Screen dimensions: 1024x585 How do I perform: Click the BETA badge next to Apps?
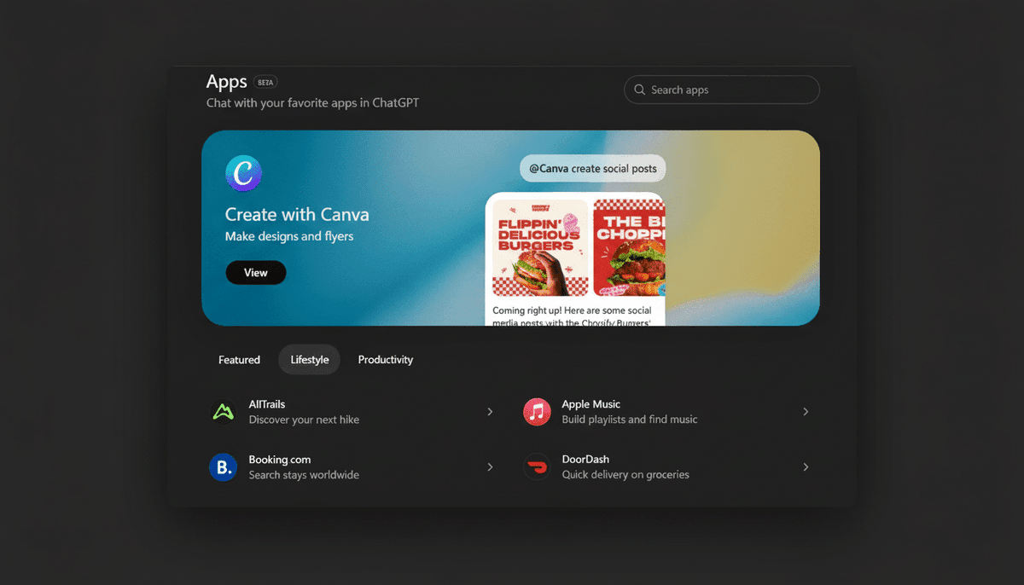click(x=265, y=83)
